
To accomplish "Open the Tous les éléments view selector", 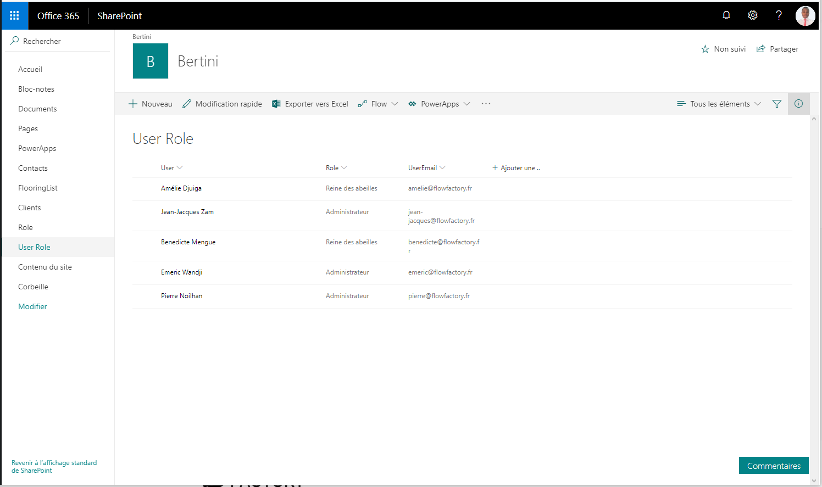I will 719,104.
